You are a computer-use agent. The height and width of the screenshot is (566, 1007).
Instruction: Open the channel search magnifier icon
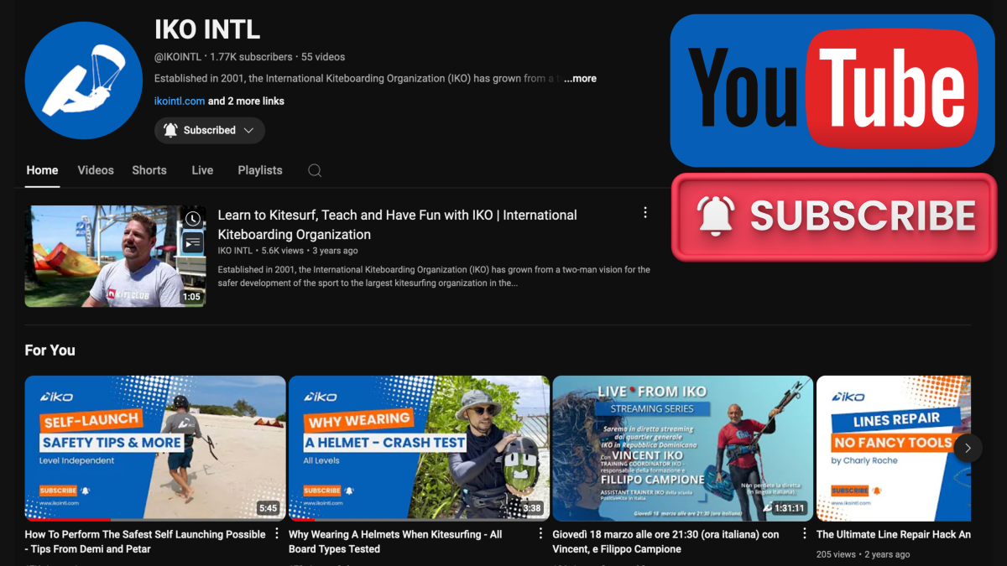coord(315,170)
